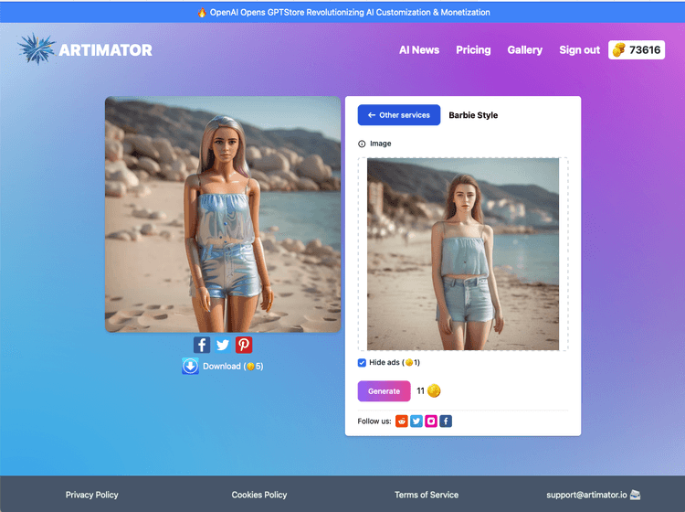Go back via Other services button

coord(399,115)
